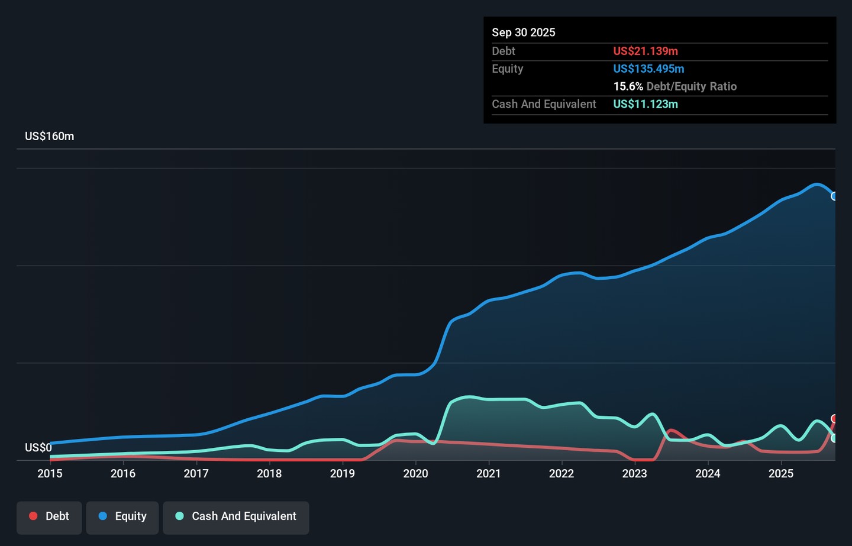
Task: Toggle the Equity series in legend
Action: click(x=122, y=516)
